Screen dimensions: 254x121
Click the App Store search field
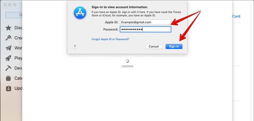pyautogui.click(x=14, y=15)
